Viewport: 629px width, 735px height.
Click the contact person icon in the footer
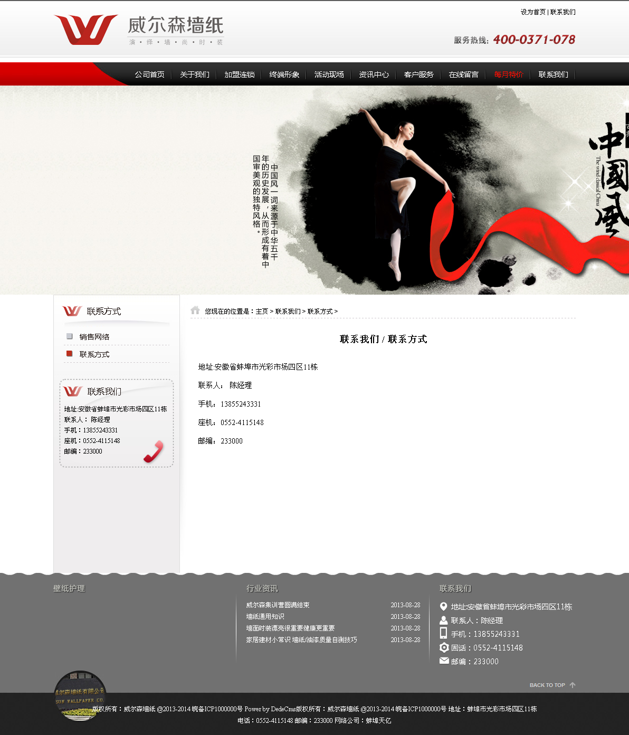pyautogui.click(x=444, y=620)
